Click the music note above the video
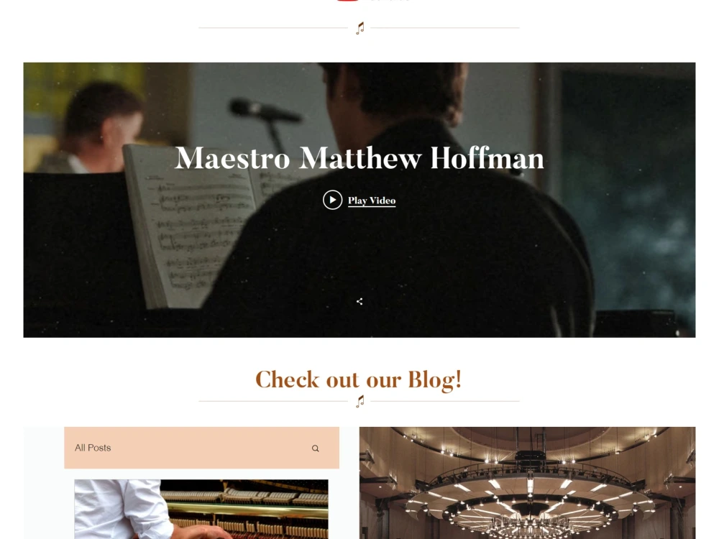Viewport: 719px width, 539px height. pos(360,28)
